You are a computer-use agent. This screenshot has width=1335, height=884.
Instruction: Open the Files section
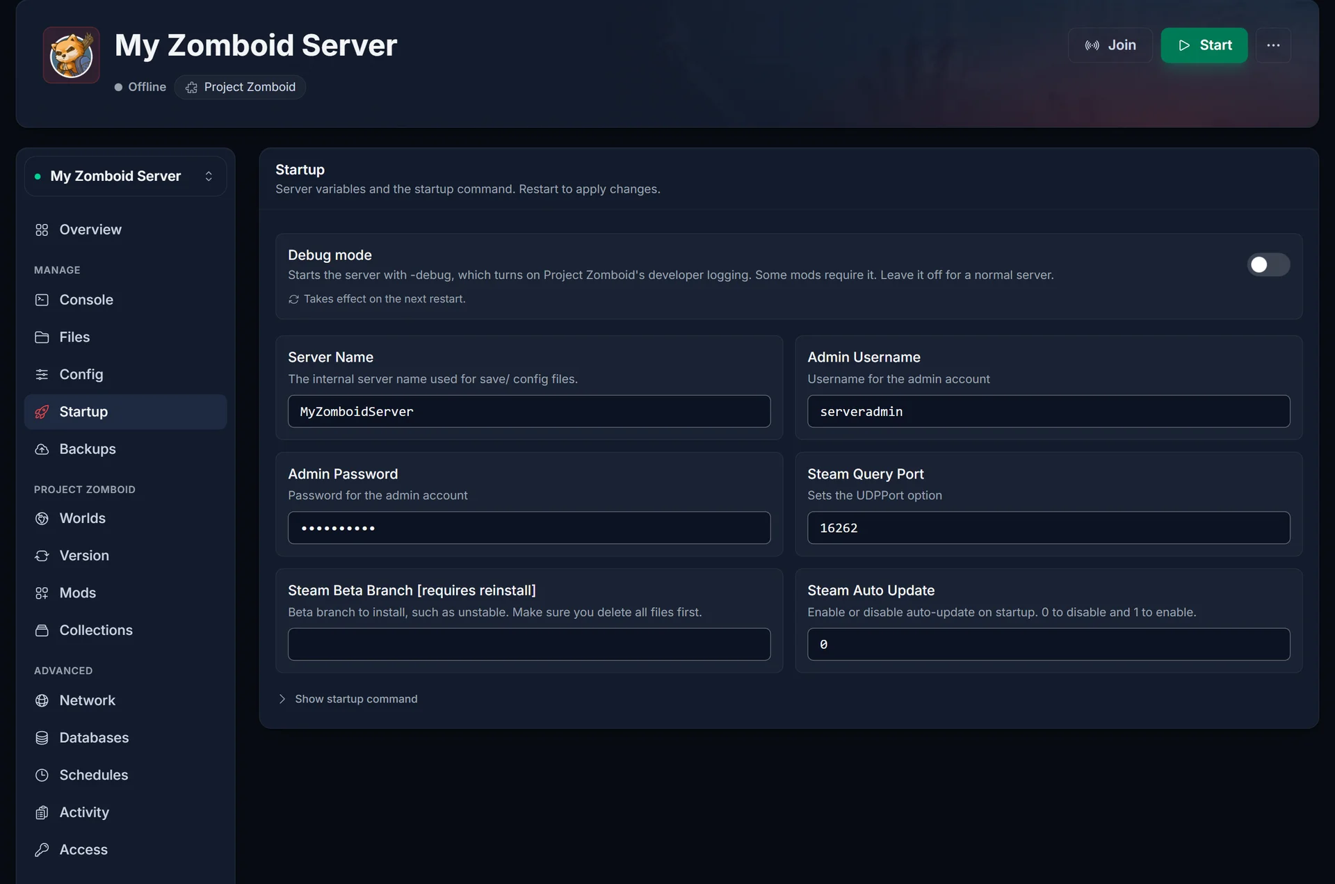pos(125,337)
